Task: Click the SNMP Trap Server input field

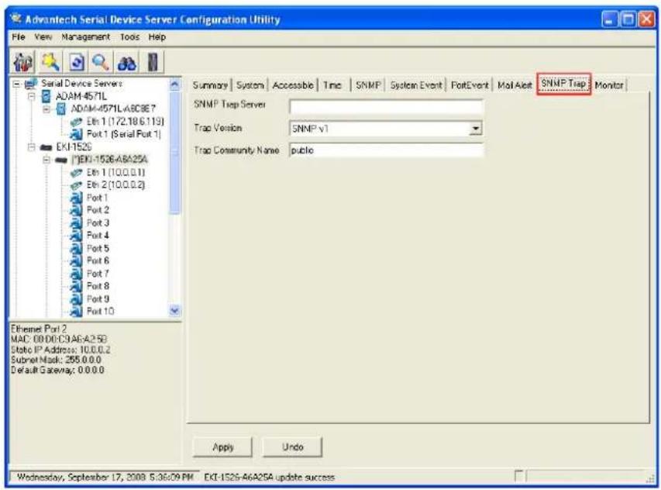Action: click(386, 107)
